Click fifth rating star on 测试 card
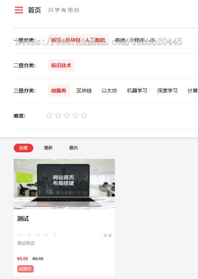Viewport: 198px width, 279px height. point(55,235)
